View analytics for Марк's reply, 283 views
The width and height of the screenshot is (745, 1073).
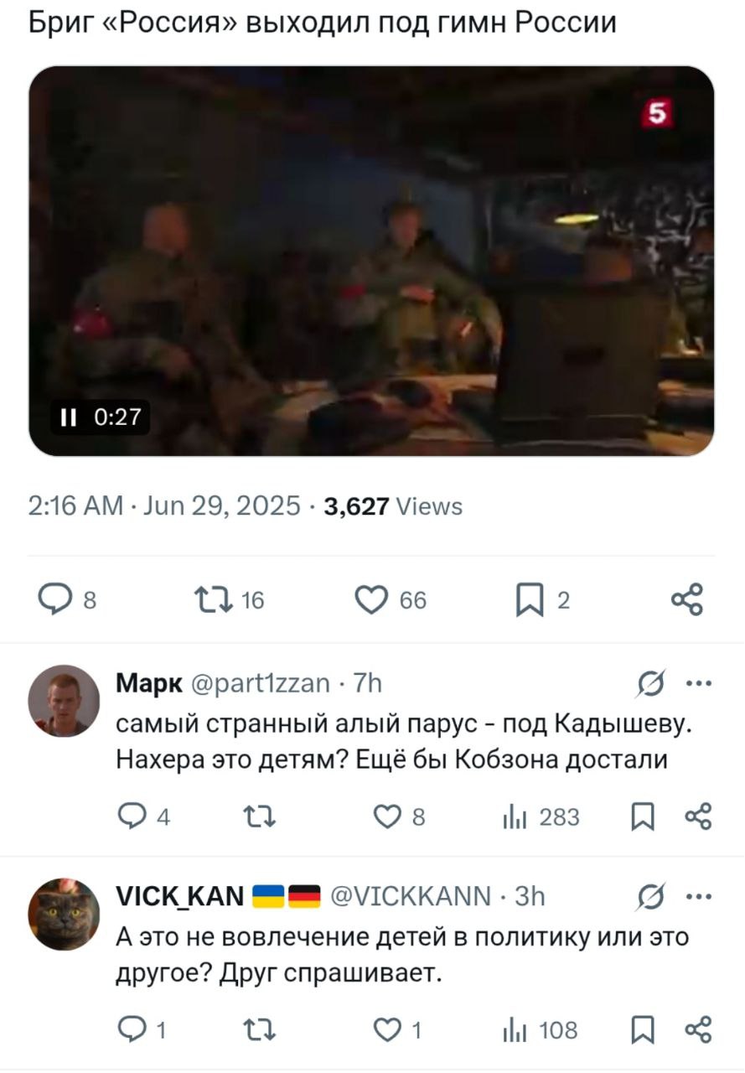pos(540,816)
